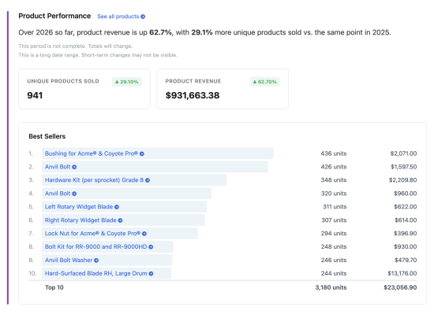Screen dimensions: 434x318
Task: Select the 248 units value
Action: [x=334, y=246]
